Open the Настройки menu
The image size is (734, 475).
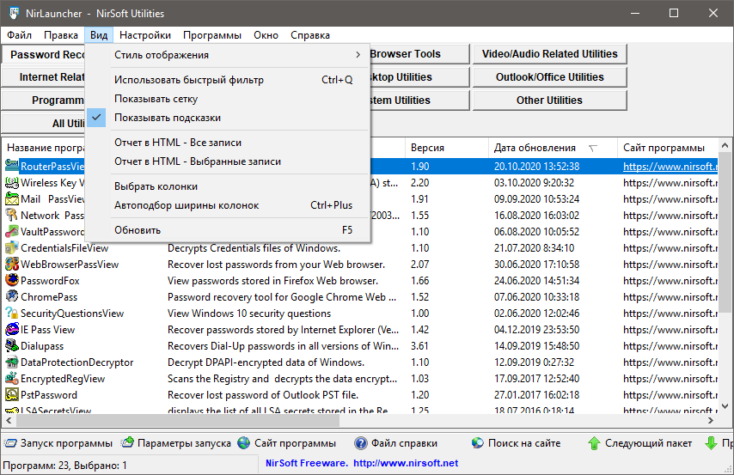[145, 35]
